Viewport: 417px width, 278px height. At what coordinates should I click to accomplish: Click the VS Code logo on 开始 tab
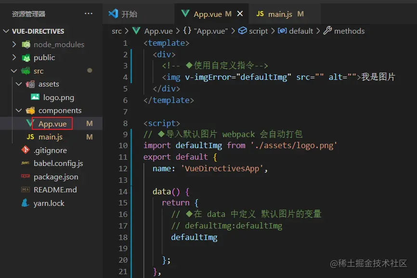pos(113,13)
